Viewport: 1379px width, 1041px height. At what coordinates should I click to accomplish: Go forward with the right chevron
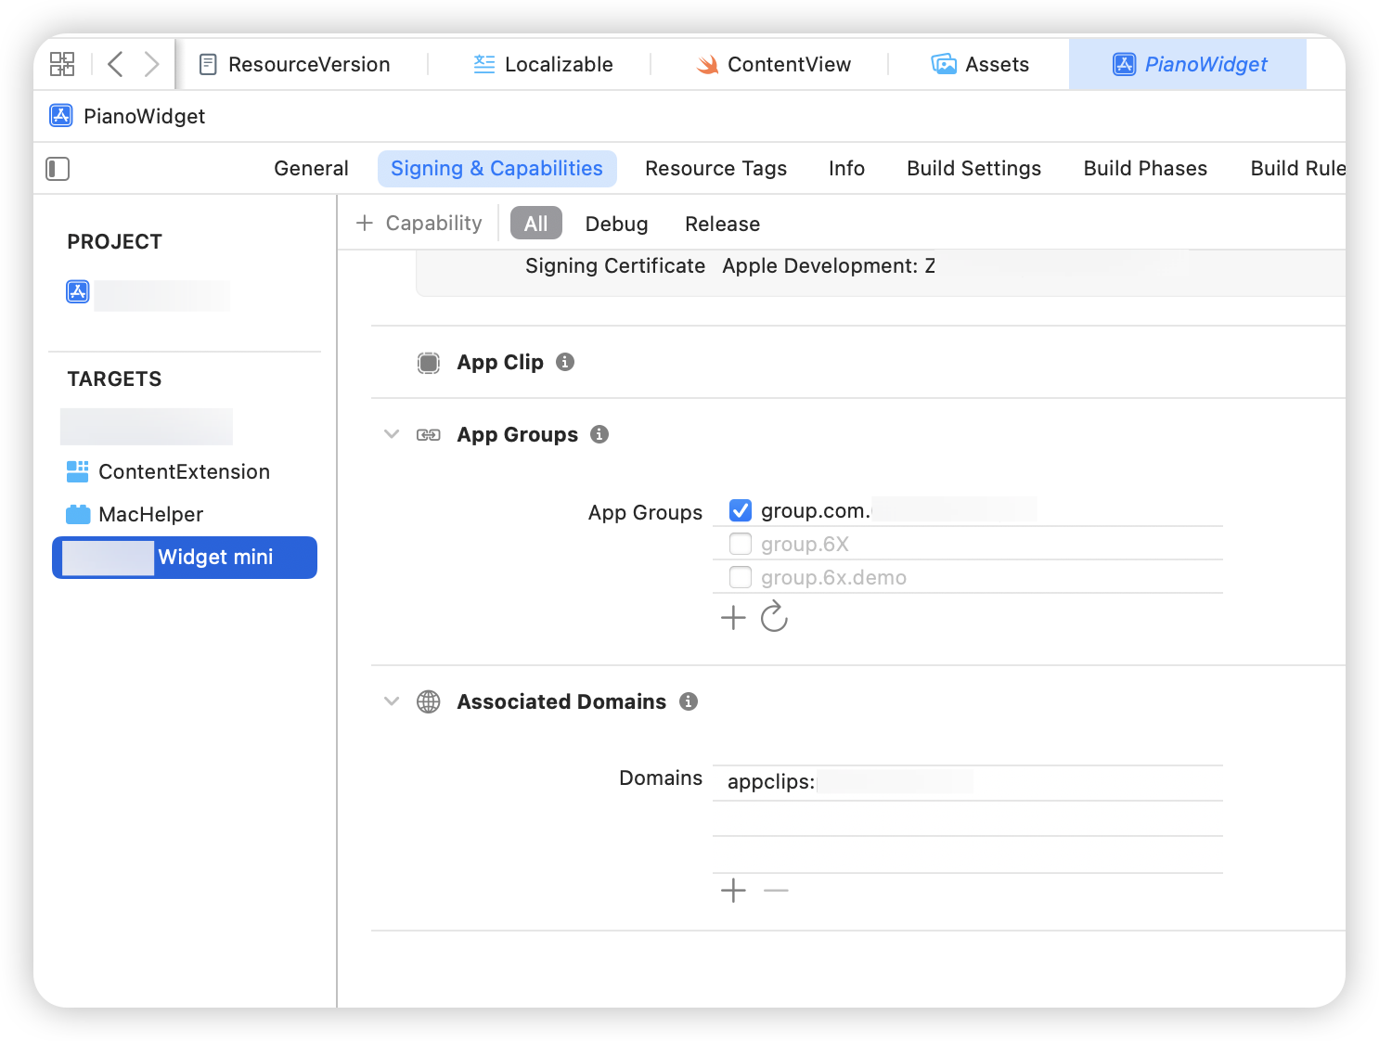coord(151,64)
